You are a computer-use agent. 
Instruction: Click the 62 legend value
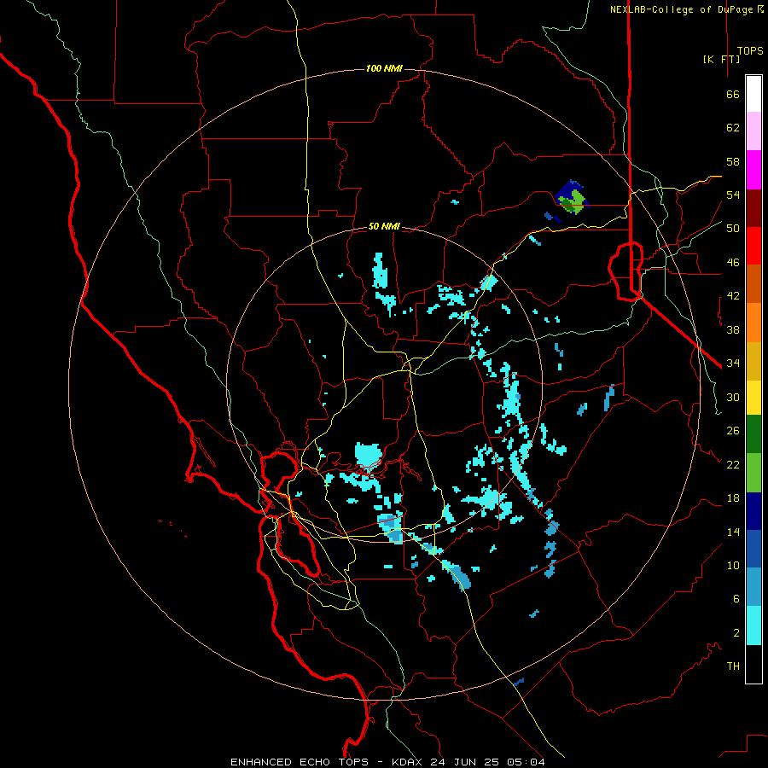coord(733,128)
